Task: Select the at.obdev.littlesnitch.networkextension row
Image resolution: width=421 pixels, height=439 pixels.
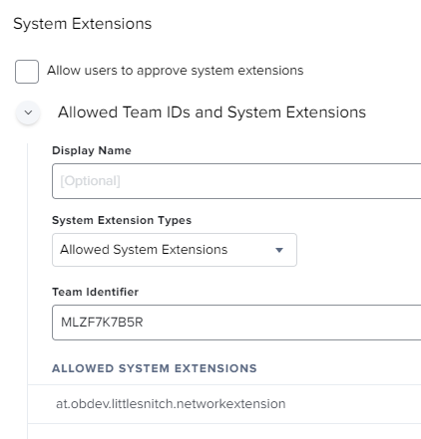Action: pos(224,404)
